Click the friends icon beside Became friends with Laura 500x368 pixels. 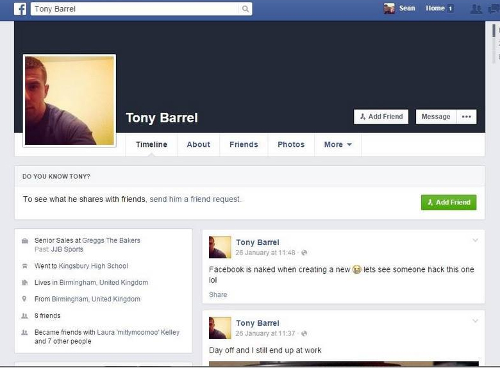tap(24, 332)
